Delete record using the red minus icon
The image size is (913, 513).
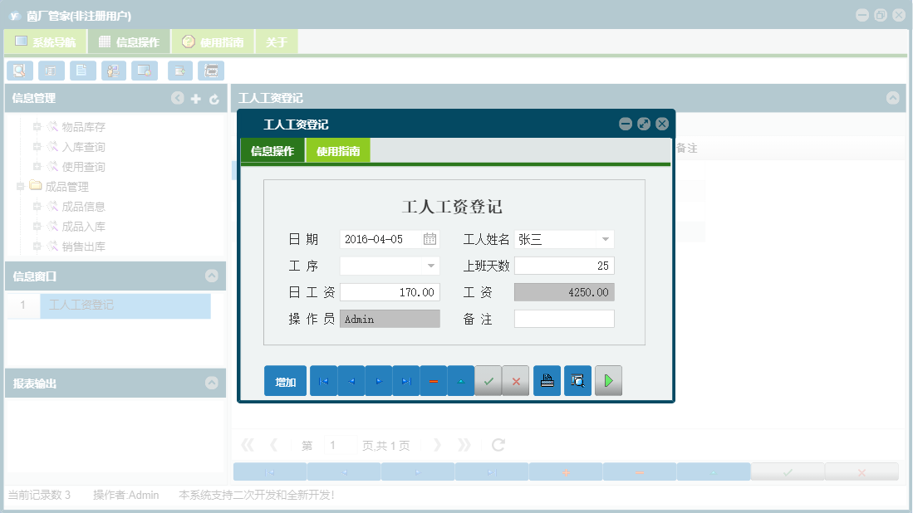pyautogui.click(x=434, y=380)
